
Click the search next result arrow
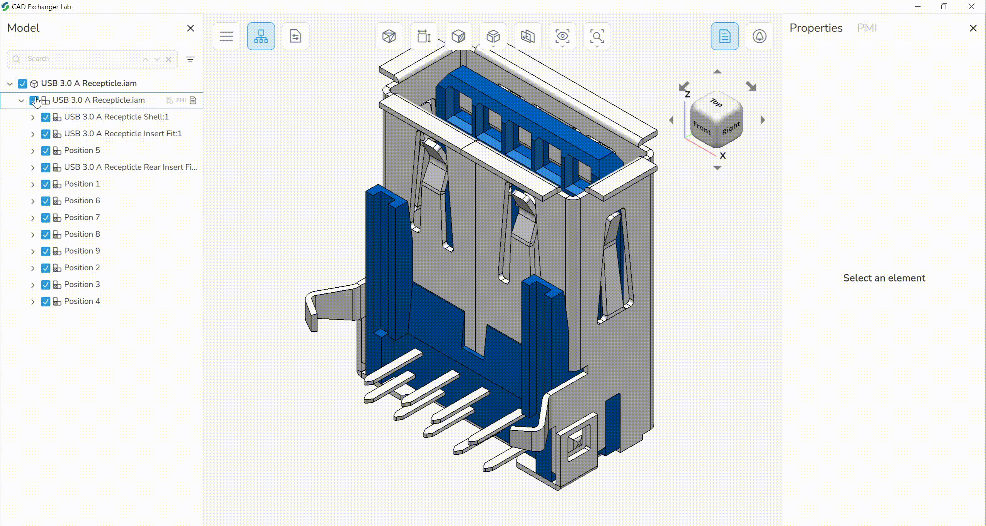click(157, 59)
